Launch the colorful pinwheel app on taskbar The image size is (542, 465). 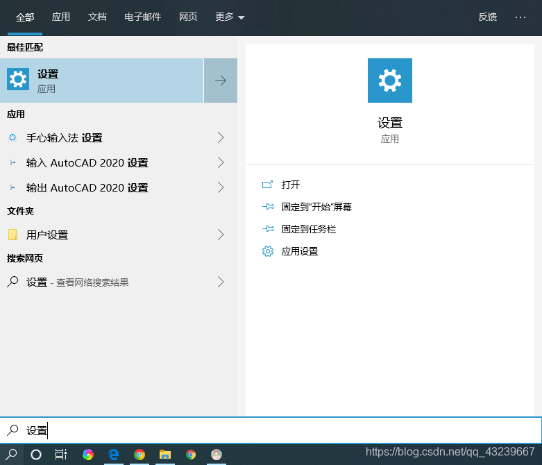click(88, 455)
